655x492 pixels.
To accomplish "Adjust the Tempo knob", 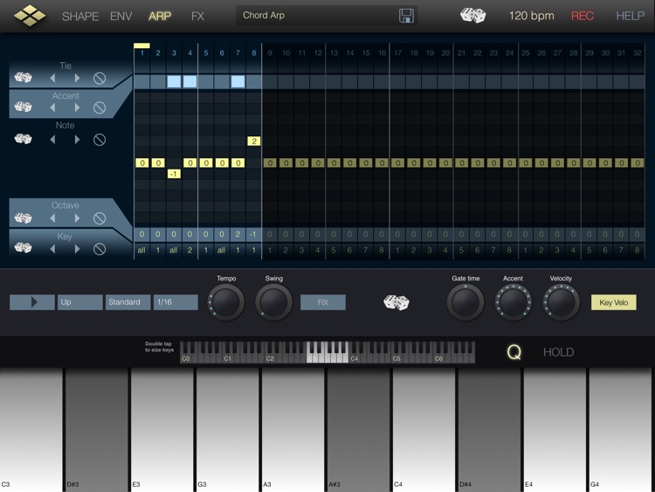I will click(226, 302).
